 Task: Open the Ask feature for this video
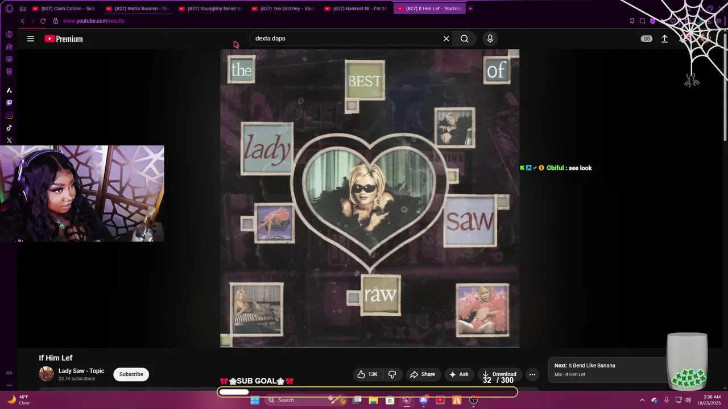(458, 374)
